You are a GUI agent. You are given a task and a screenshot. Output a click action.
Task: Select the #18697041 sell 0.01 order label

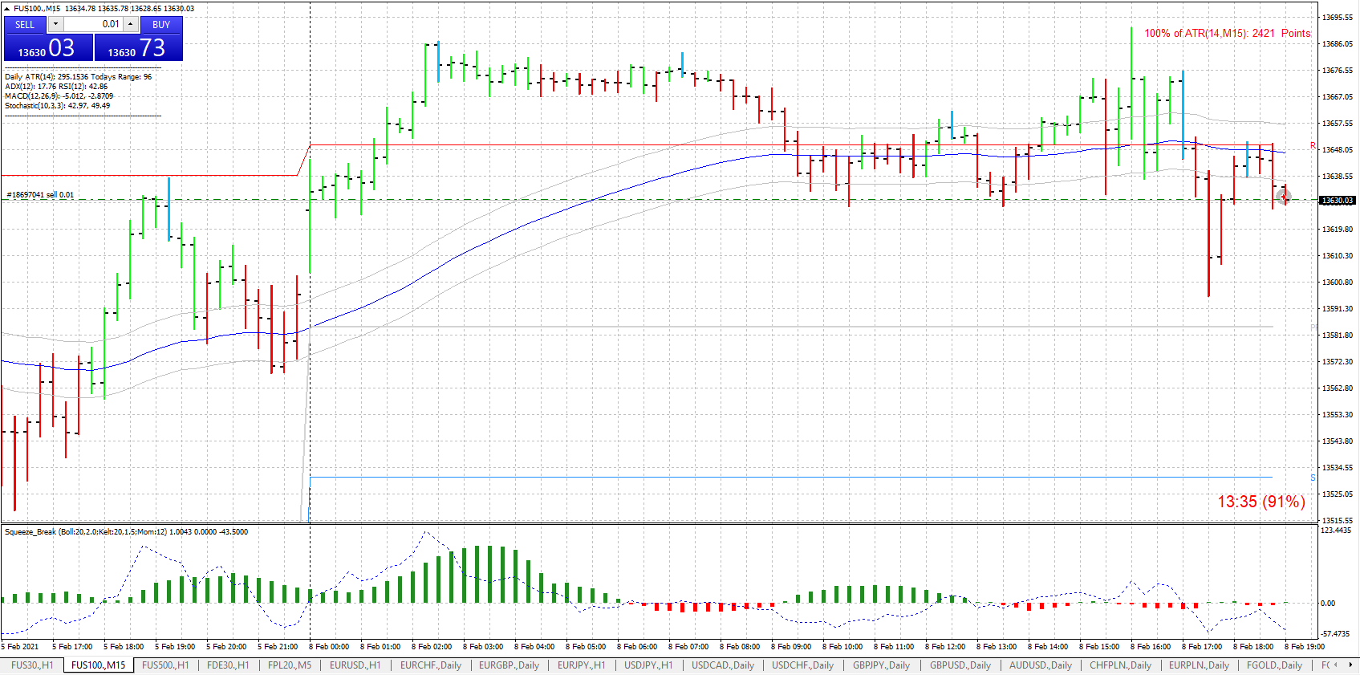click(x=40, y=195)
